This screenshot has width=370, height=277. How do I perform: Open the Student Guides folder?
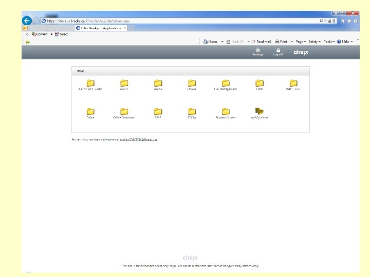[226, 113]
